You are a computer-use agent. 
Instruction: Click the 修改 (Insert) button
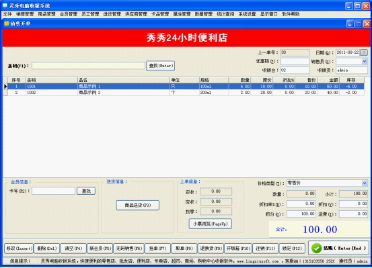click(x=19, y=249)
